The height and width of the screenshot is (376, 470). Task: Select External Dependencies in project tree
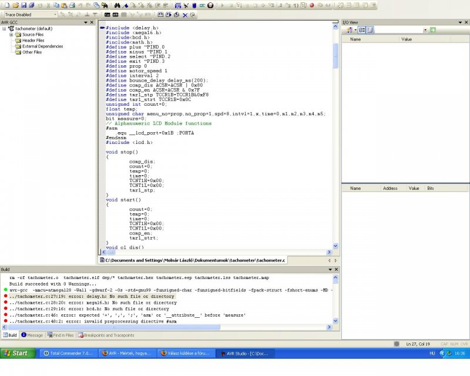[42, 46]
